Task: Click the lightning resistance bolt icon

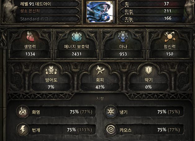Action: 23,130
